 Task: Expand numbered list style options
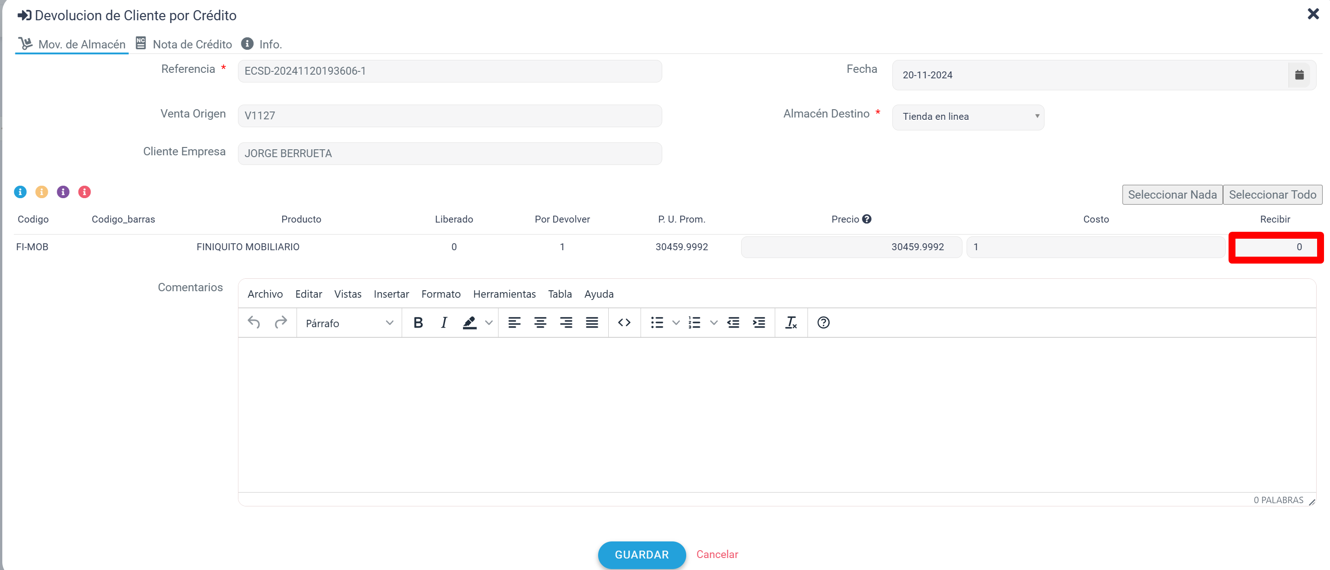click(714, 323)
